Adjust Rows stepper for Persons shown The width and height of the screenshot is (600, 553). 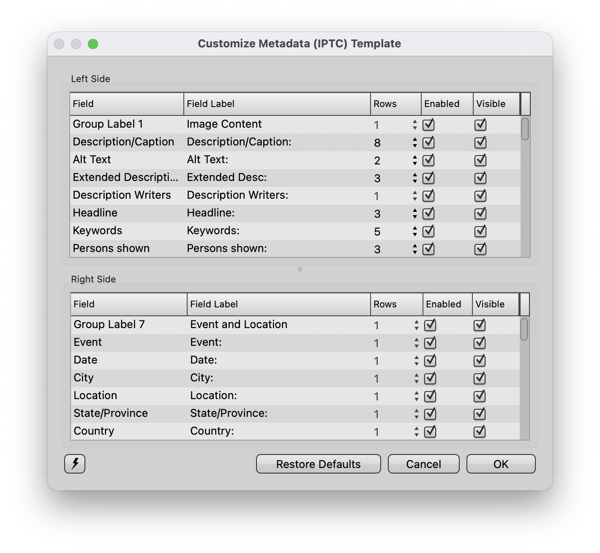[x=415, y=249]
